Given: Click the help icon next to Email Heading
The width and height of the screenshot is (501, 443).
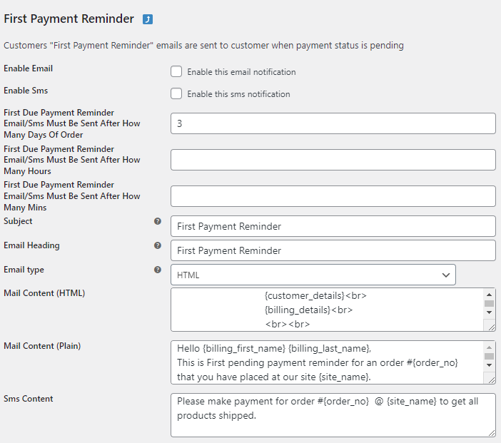Looking at the screenshot, I should coord(158,245).
